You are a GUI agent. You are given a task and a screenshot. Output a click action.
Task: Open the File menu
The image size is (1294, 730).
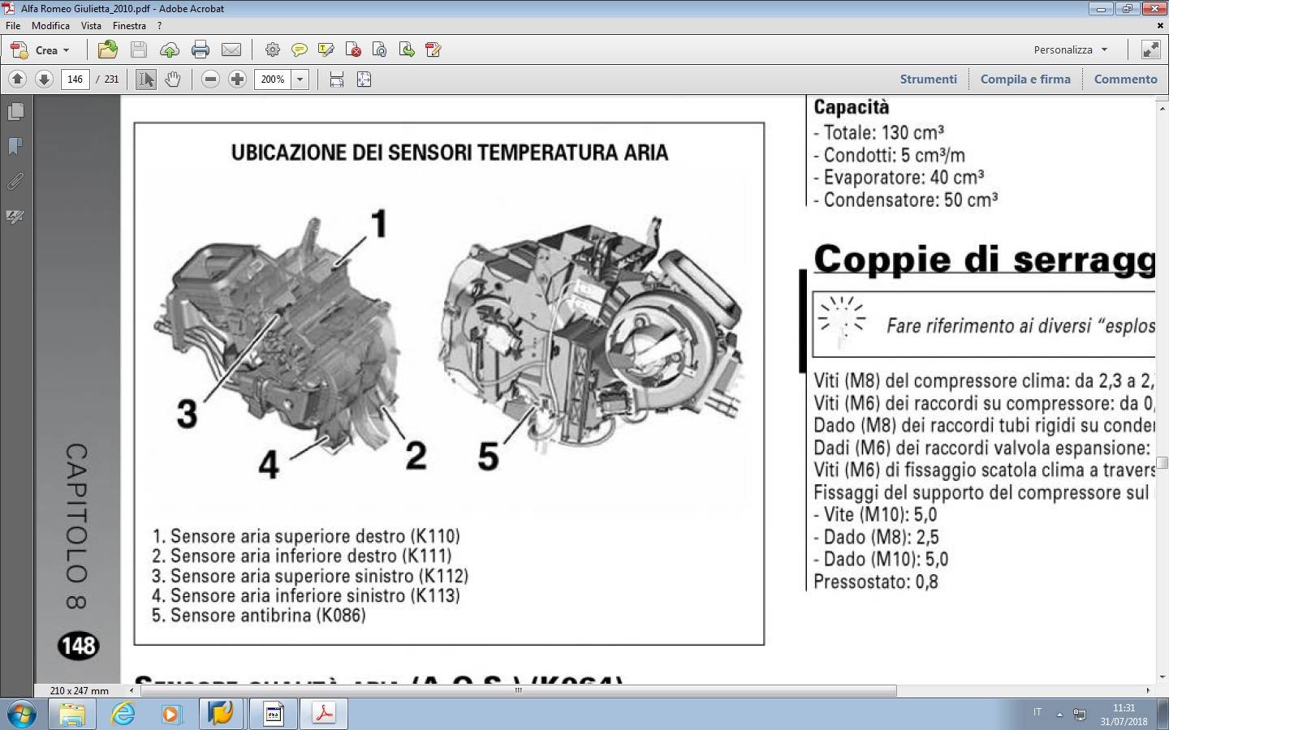coord(13,26)
